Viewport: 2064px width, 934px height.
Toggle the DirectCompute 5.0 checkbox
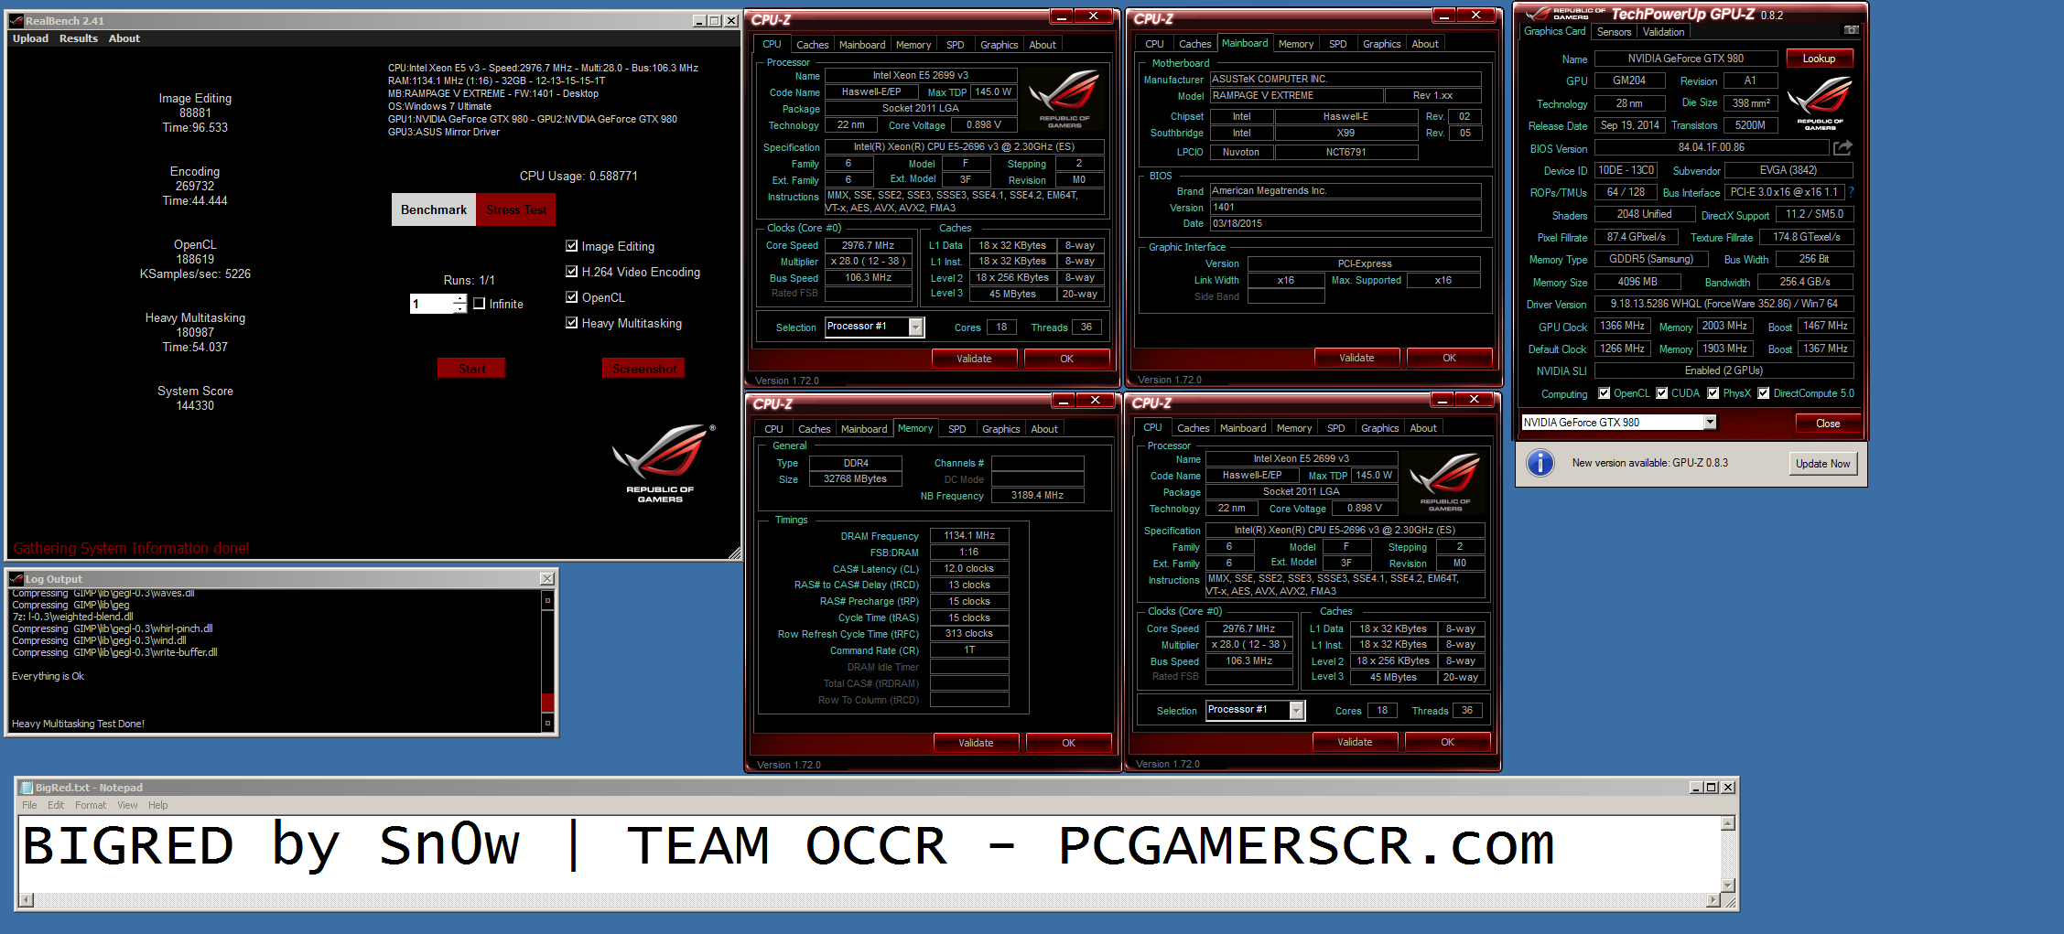click(x=1763, y=393)
